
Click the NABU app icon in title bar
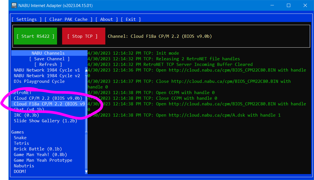coord(14,5)
